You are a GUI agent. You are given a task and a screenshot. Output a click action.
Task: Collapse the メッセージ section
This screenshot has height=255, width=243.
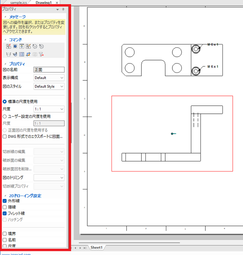(x=5, y=17)
